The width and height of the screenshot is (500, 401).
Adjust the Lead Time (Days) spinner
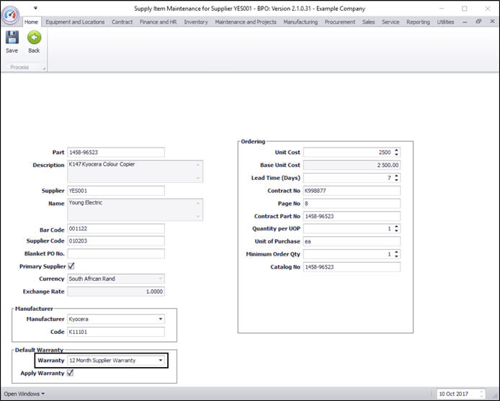[396, 178]
